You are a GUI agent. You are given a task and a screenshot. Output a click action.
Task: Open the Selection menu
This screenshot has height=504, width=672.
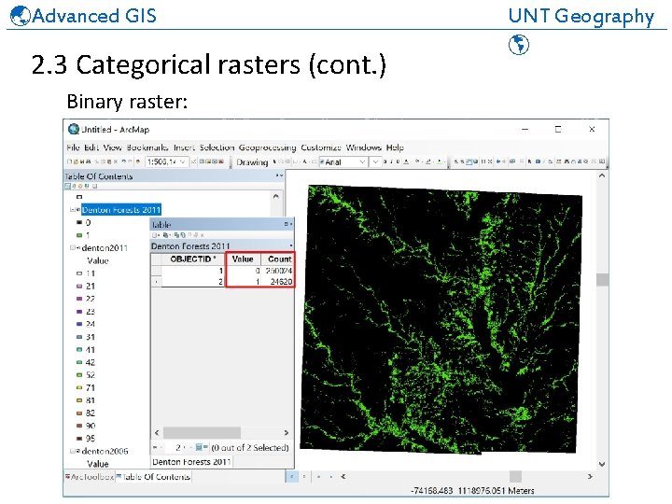(217, 147)
